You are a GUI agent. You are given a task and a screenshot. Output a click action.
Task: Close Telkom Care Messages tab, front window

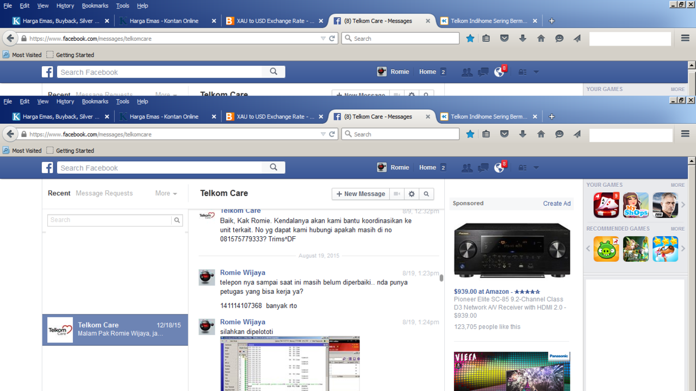point(428,117)
